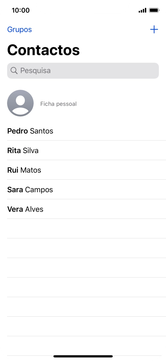Select the contact Rita Silva

coord(23,150)
